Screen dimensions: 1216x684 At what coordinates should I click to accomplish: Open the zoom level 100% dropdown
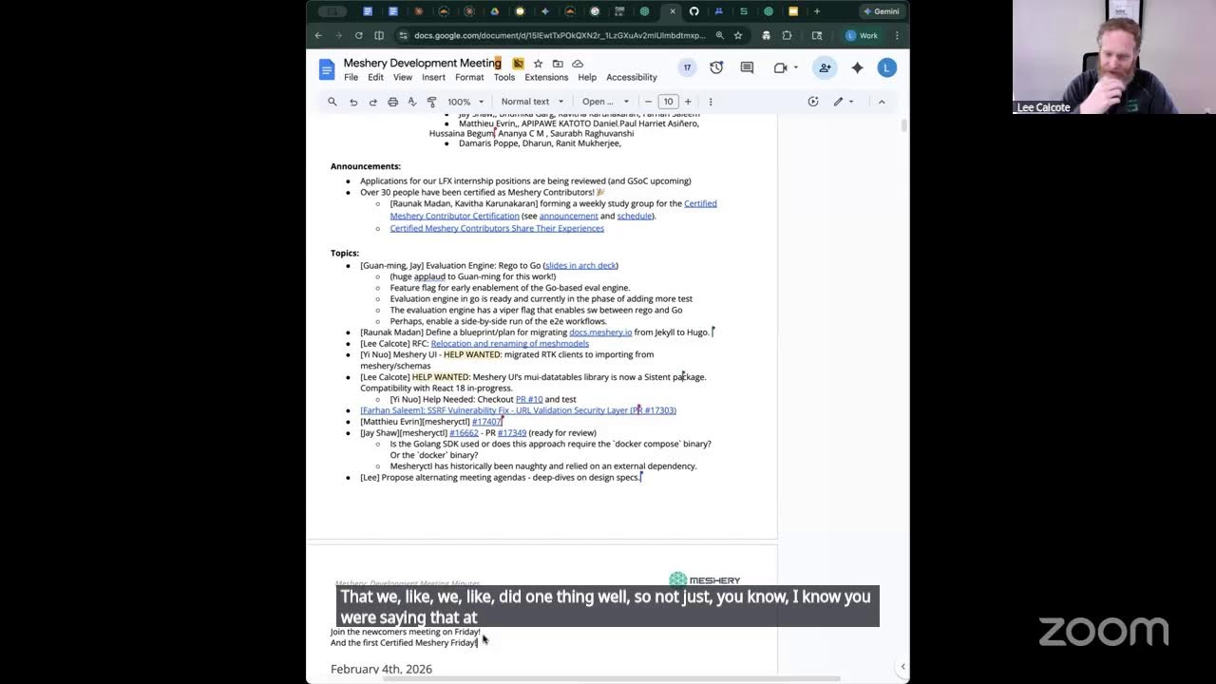coord(465,102)
